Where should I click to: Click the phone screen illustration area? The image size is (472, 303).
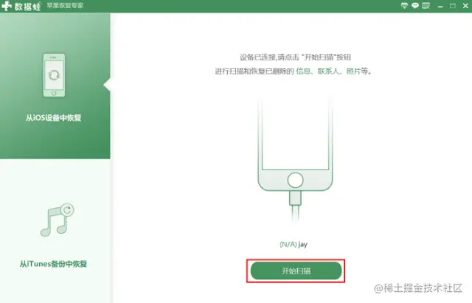pos(295,136)
